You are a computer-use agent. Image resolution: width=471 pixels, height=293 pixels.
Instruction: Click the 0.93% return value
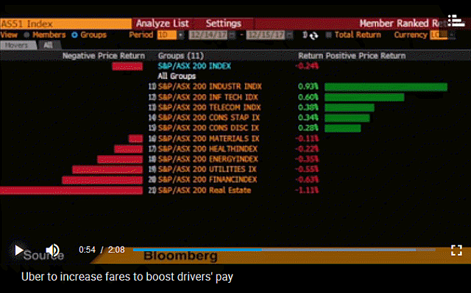point(308,87)
